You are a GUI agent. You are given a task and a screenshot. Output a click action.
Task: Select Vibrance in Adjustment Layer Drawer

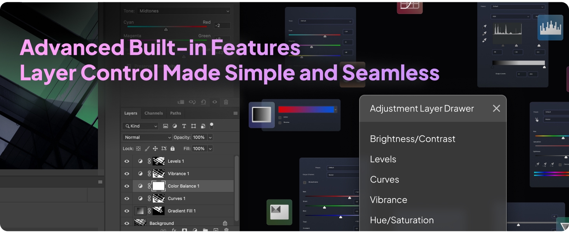click(x=388, y=200)
